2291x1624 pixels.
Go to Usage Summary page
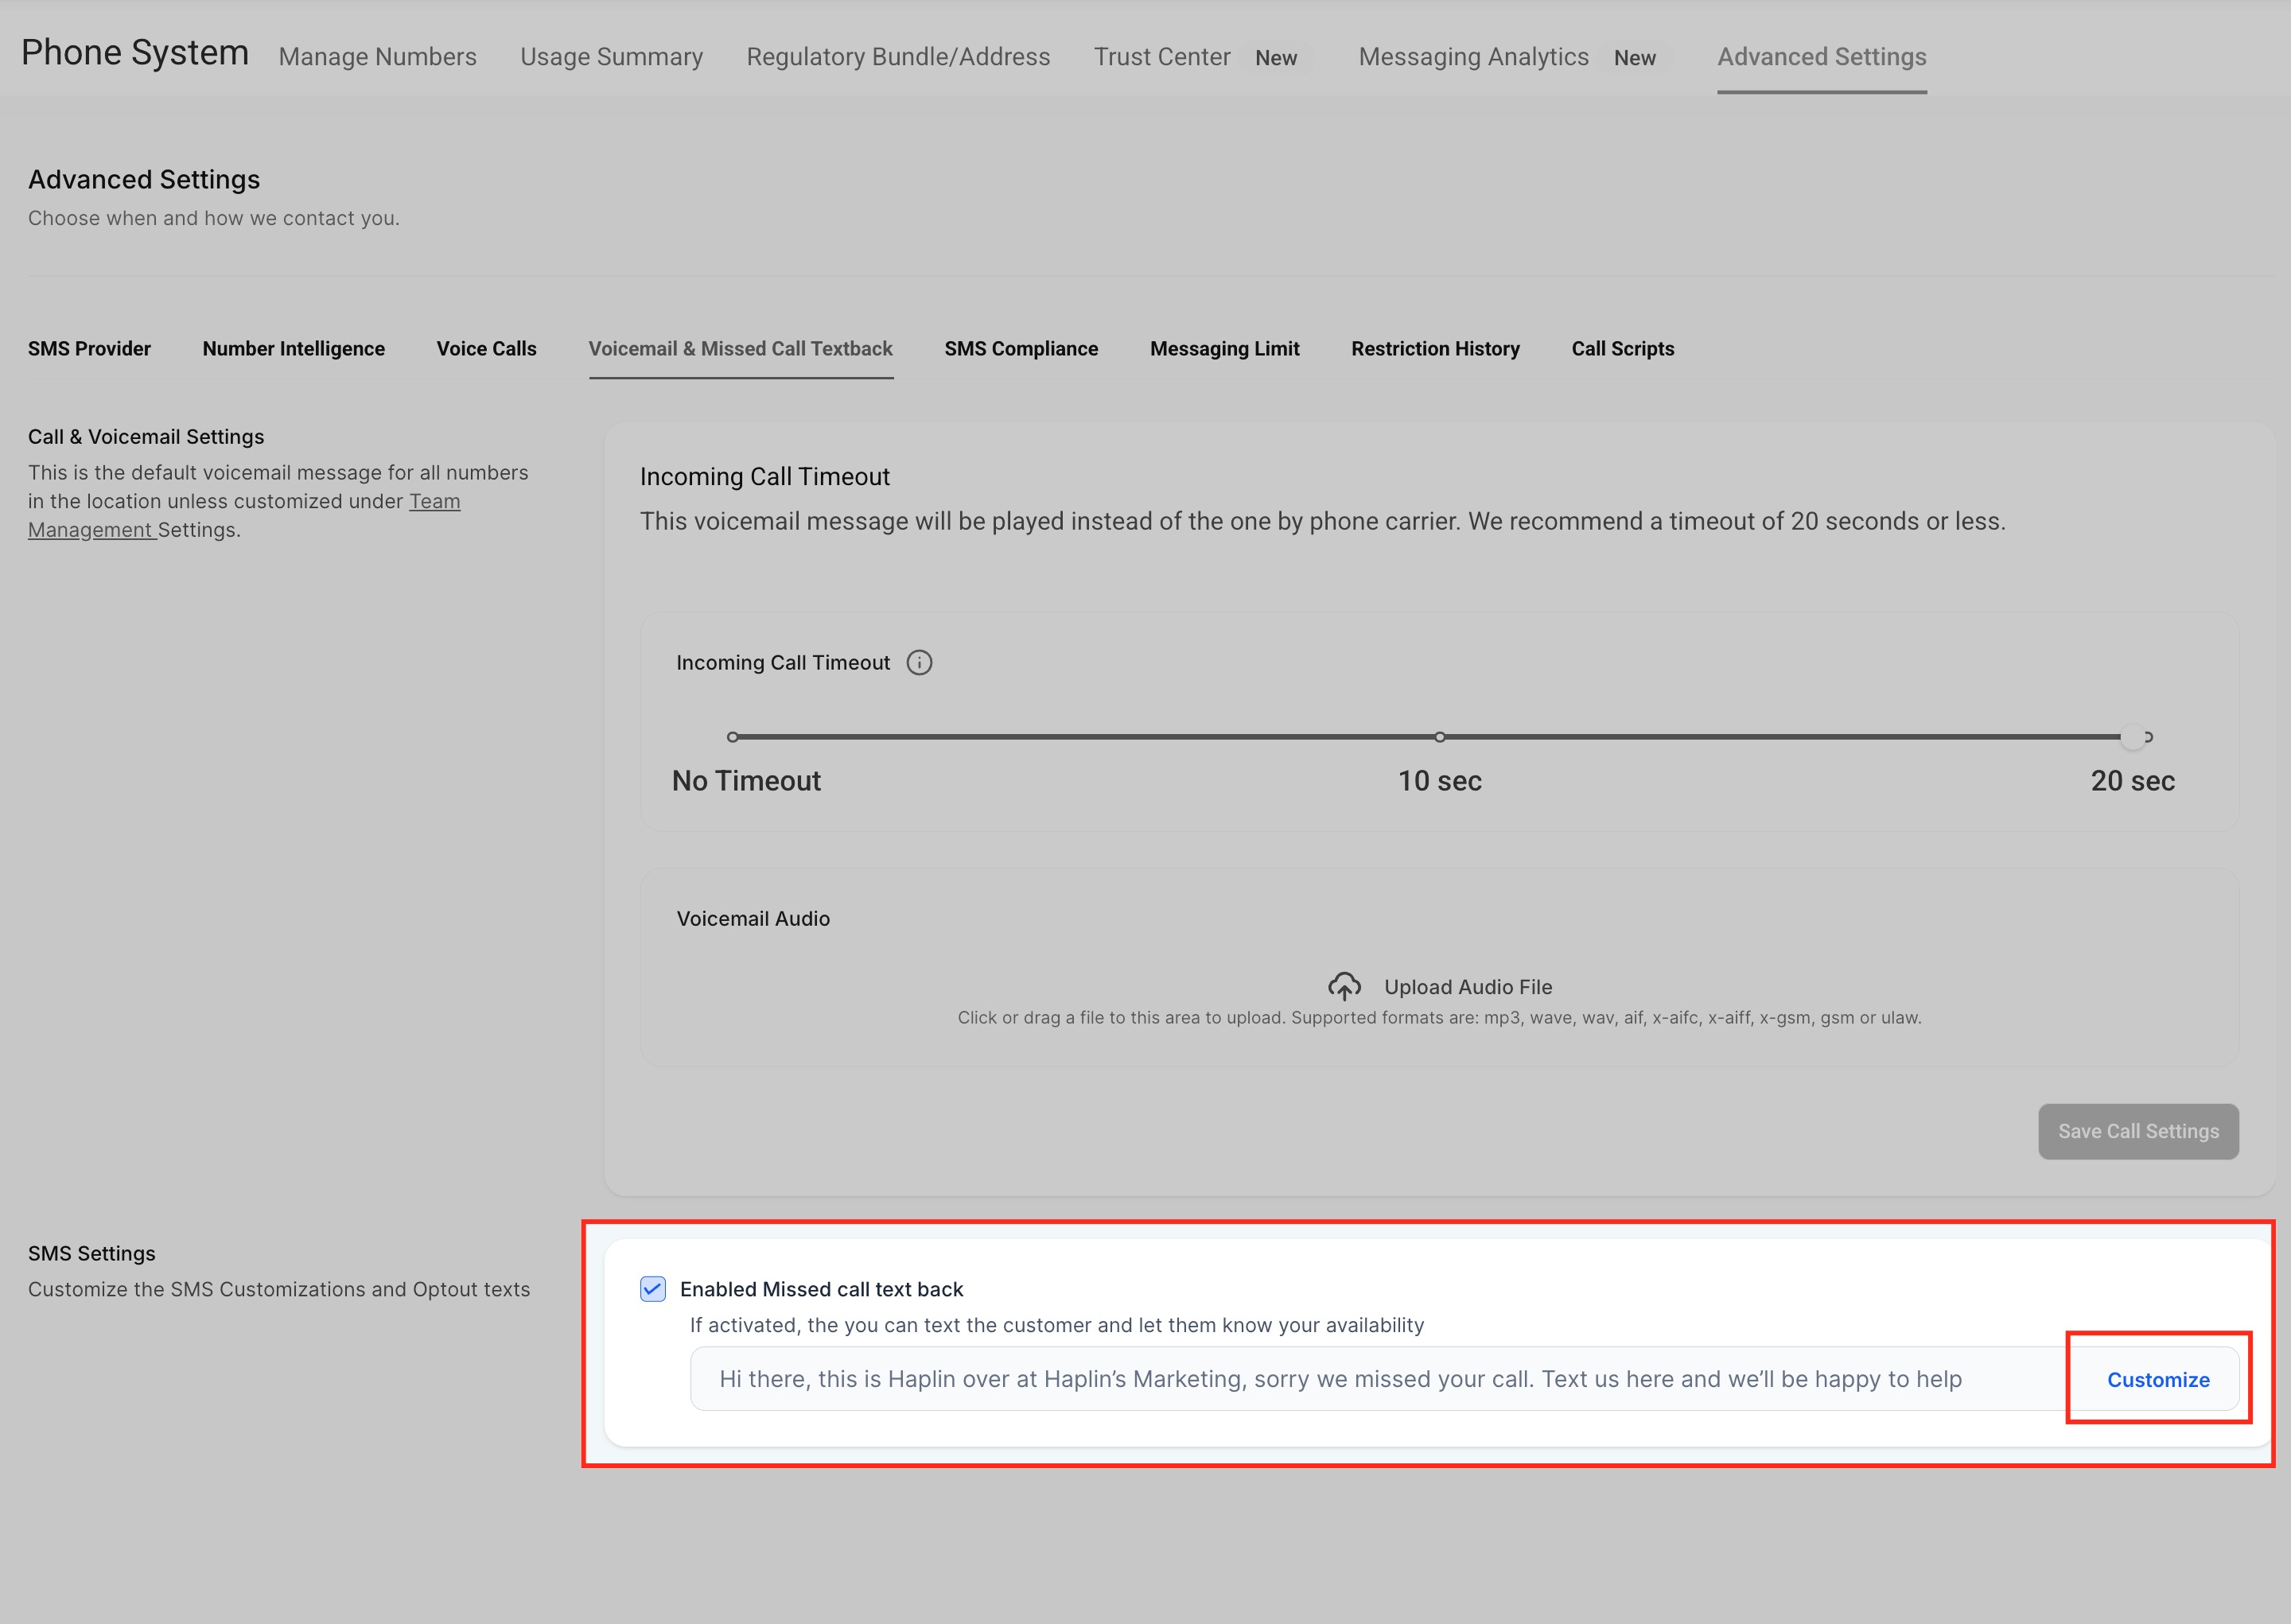click(x=611, y=57)
